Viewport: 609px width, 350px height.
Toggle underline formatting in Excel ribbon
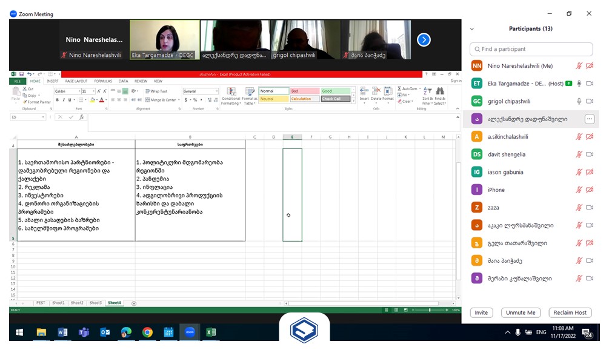point(70,100)
